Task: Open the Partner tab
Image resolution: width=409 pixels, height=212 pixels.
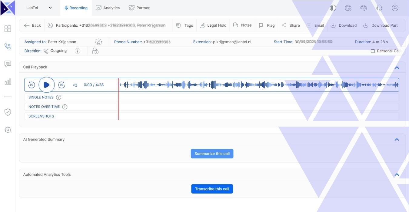Action: (x=139, y=8)
